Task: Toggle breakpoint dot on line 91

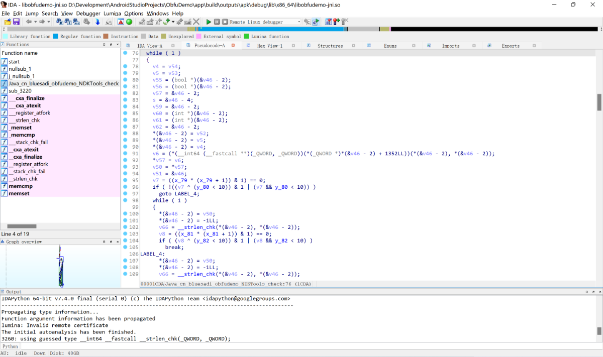Action: (x=125, y=154)
